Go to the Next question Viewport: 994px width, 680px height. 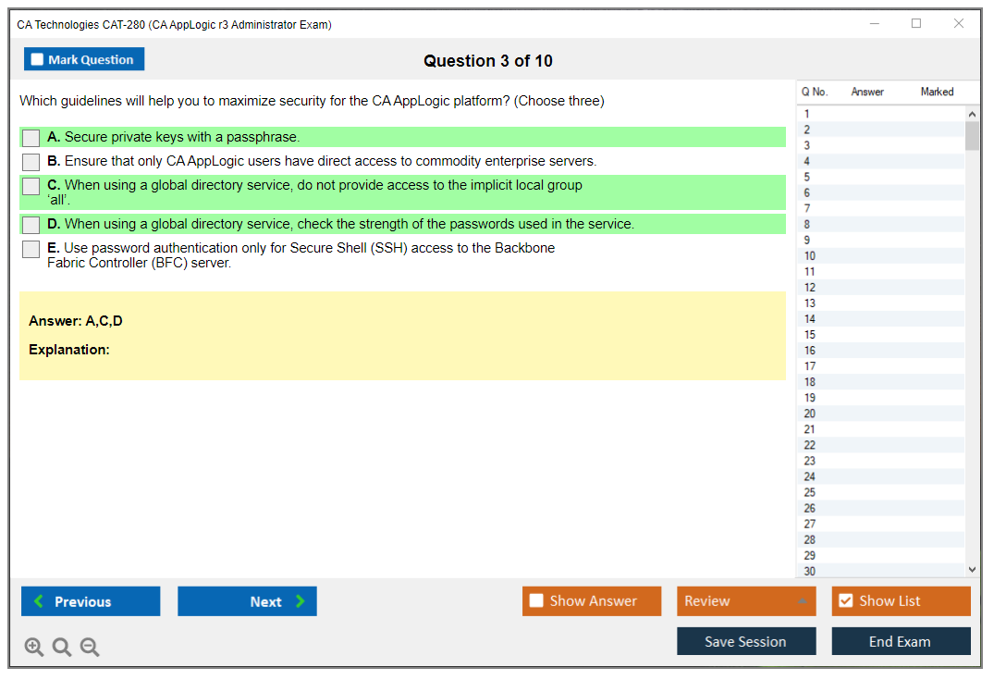click(x=247, y=601)
